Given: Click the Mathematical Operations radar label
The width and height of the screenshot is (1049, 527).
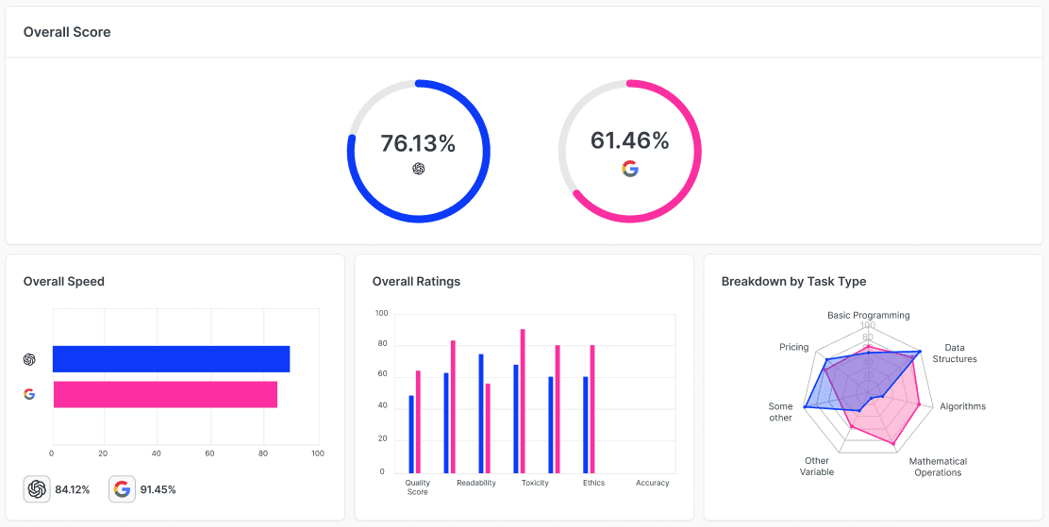Looking at the screenshot, I should [938, 467].
